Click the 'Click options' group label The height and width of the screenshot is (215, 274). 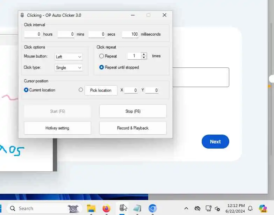tap(34, 47)
